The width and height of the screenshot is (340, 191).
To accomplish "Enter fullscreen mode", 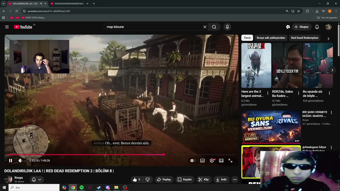I will [230, 160].
